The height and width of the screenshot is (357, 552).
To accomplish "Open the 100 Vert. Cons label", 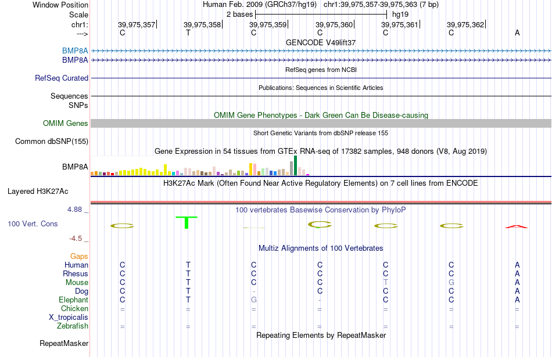I will pyautogui.click(x=33, y=223).
